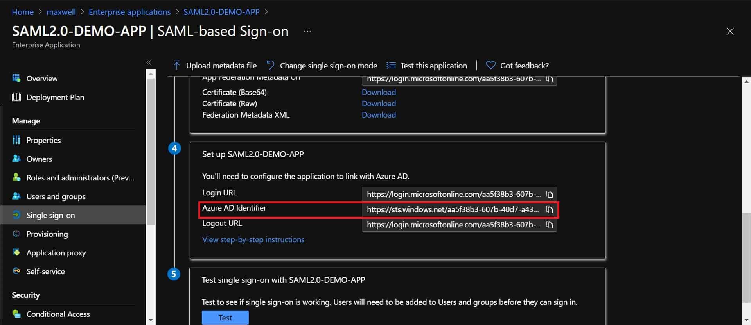
Task: Click the sidebar scrollbar thumb
Action: [x=151, y=152]
